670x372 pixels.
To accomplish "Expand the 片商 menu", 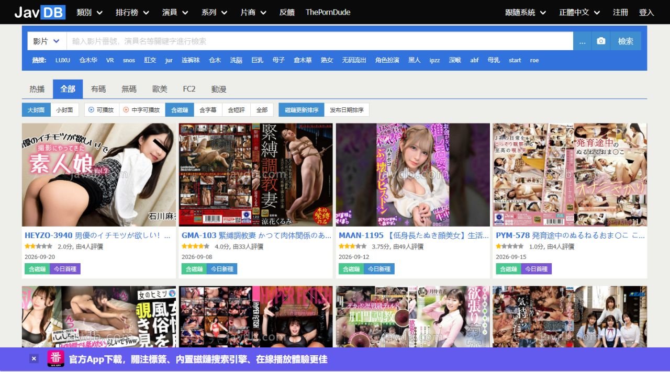I will (x=254, y=12).
